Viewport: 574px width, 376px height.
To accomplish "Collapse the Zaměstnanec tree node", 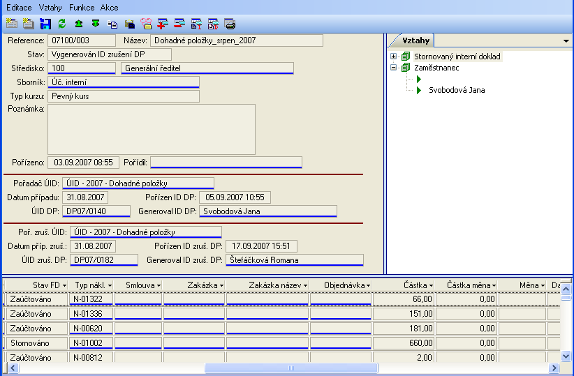I will click(x=394, y=68).
